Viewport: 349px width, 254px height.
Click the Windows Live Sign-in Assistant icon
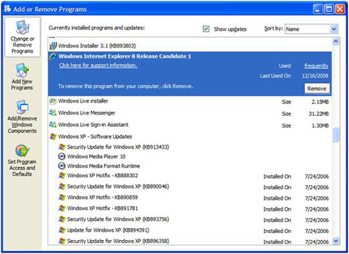pos(53,125)
